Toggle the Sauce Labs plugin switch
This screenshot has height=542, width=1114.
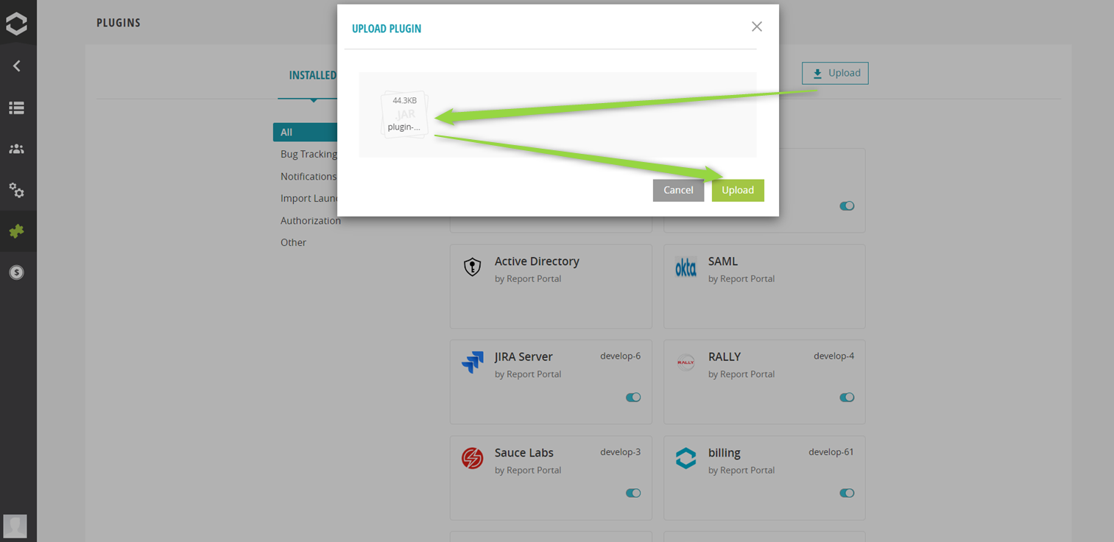pos(633,493)
